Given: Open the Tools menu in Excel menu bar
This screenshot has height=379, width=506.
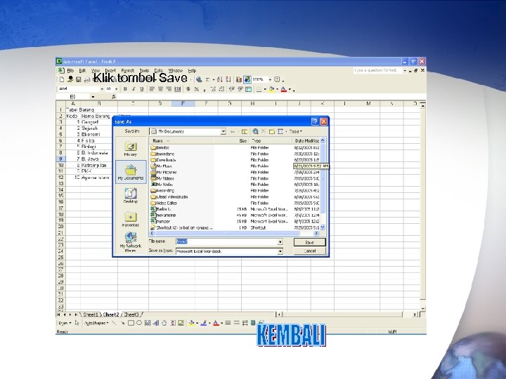Looking at the screenshot, I should 144,71.
